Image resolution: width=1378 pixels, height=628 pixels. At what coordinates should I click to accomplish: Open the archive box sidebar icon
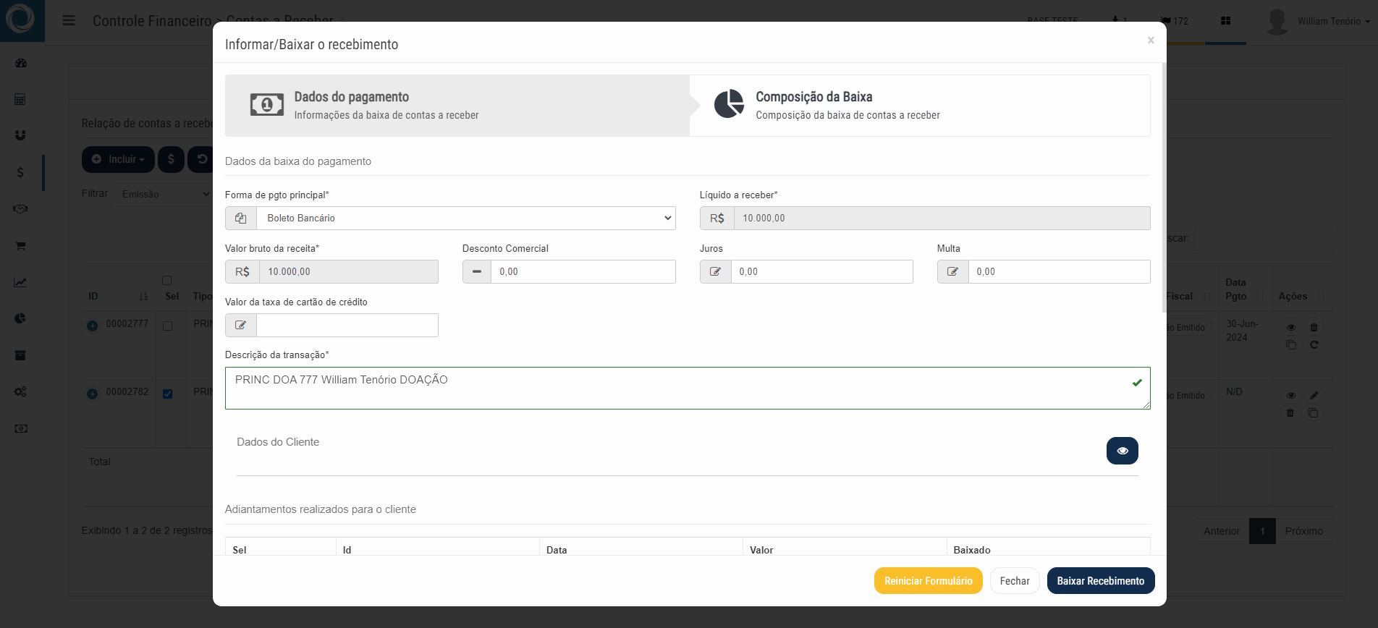[20, 355]
